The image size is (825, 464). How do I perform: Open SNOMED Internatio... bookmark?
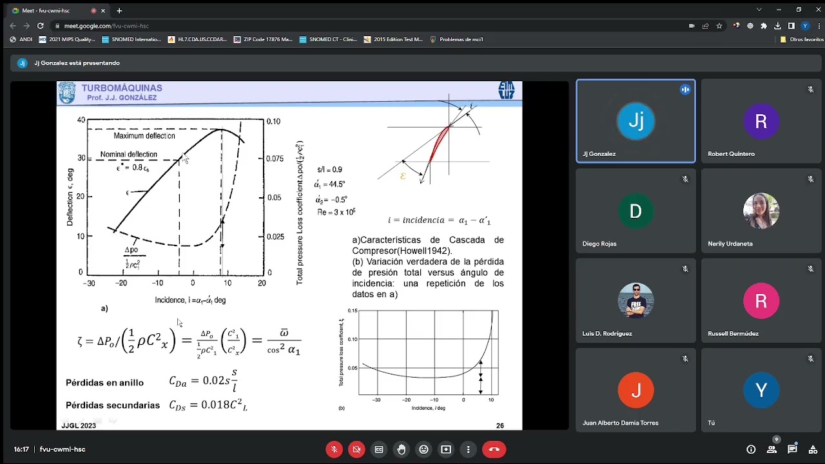click(x=132, y=39)
